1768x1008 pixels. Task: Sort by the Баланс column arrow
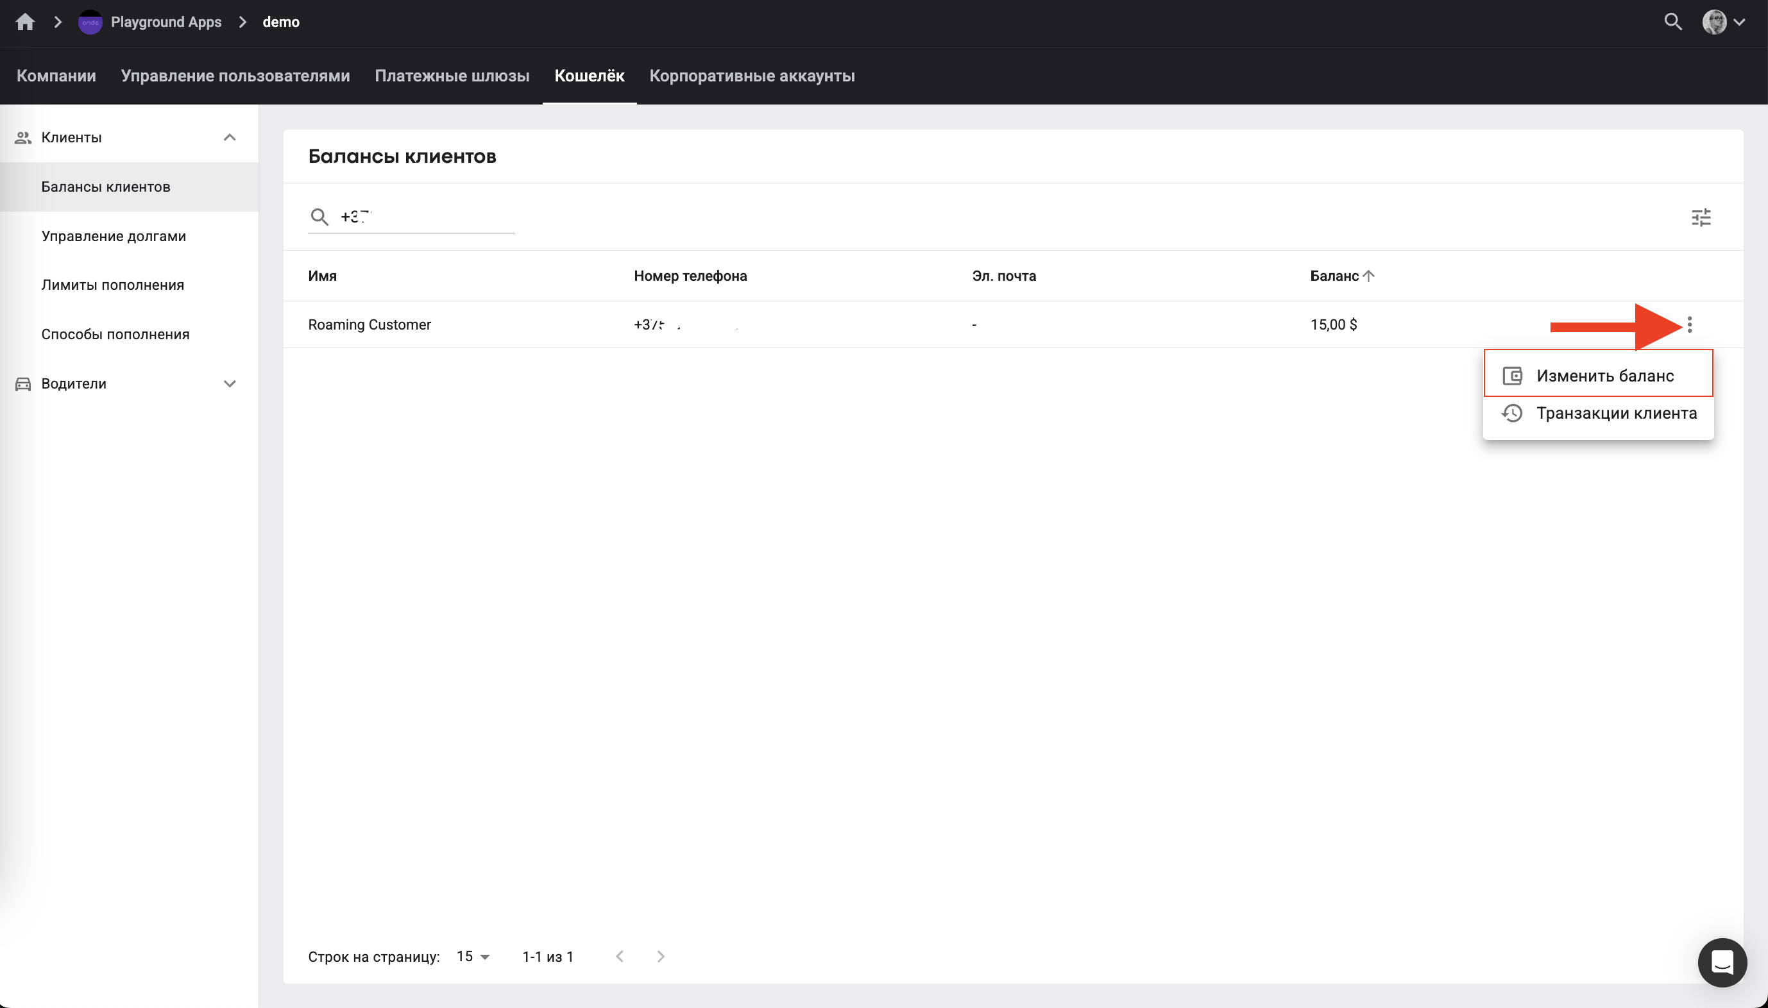(1368, 276)
